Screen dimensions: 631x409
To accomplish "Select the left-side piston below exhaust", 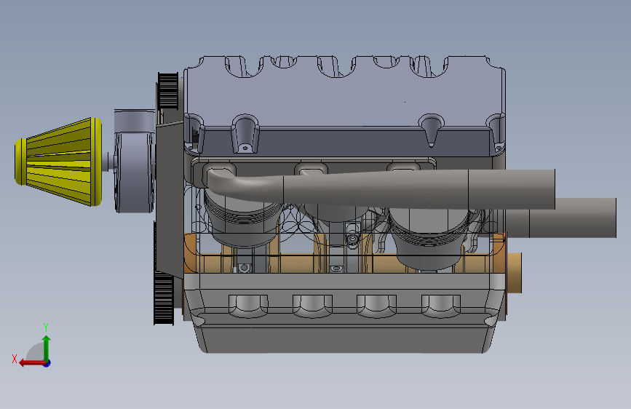I will point(242,219).
